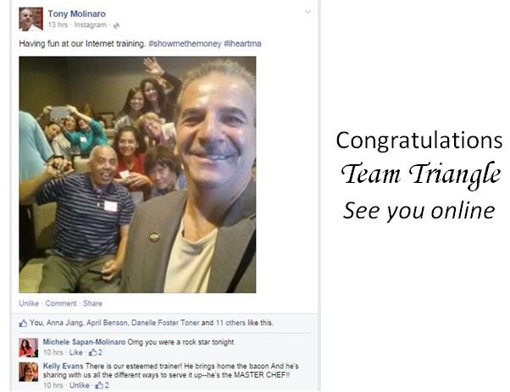This screenshot has height=392, width=510.
Task: Open the #iheartma hashtag
Action: (242, 43)
